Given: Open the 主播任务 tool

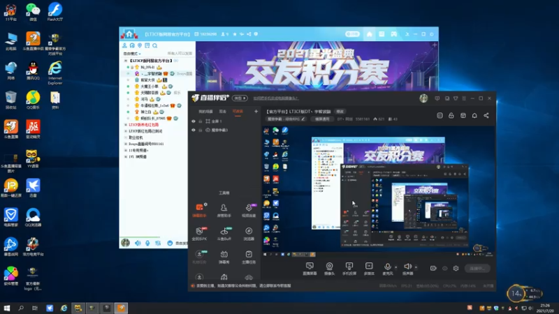Looking at the screenshot, I should pos(249,257).
